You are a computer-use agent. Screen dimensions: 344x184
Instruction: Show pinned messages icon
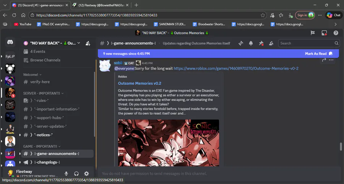261,44
